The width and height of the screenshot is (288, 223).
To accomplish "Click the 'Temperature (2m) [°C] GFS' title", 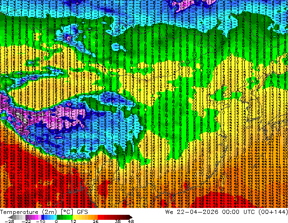I will tap(44, 212).
